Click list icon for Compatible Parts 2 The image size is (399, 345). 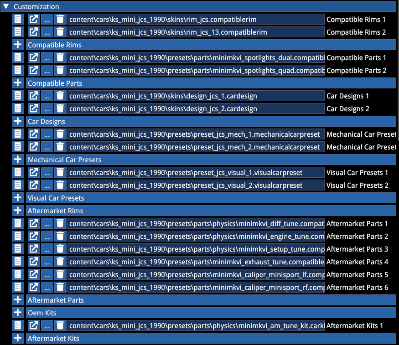(18, 70)
